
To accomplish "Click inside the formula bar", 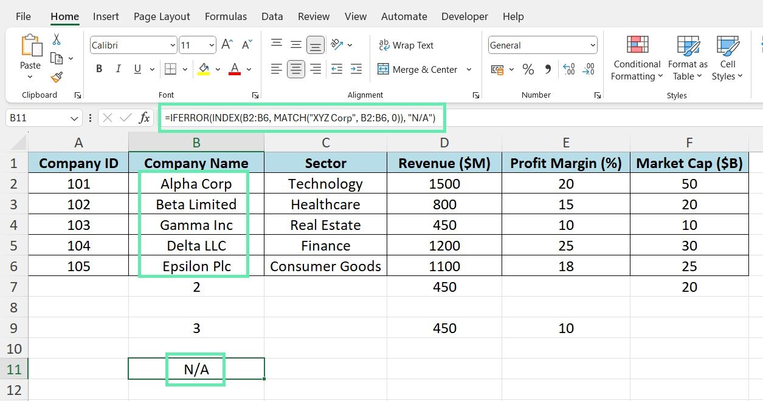I will pos(459,118).
